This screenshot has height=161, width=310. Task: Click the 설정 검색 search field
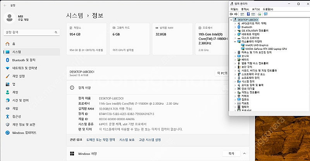(32, 32)
